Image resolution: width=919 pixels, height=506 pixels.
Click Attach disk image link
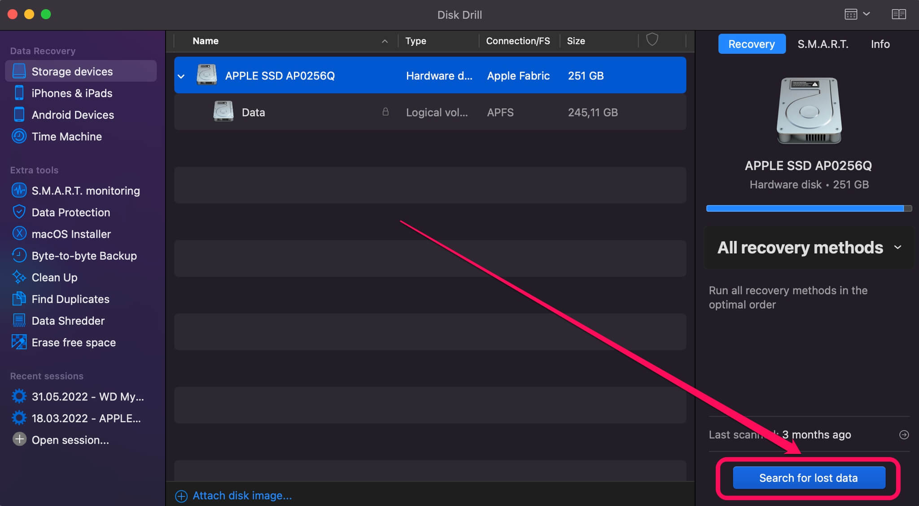pos(242,496)
